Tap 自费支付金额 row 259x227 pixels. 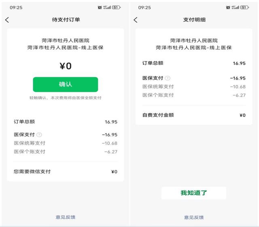[x=194, y=115]
